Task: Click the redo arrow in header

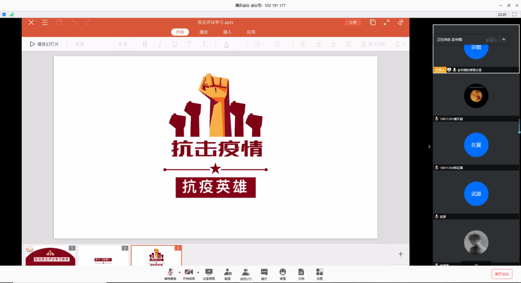Action: pos(88,22)
